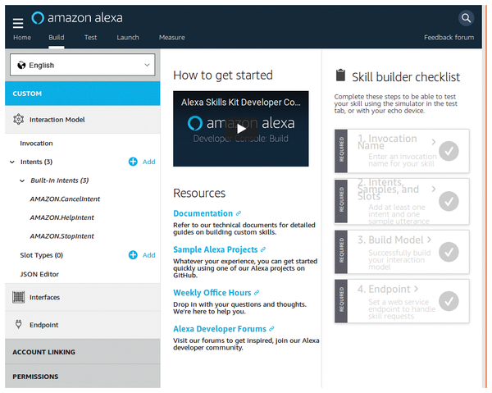Open the English language dropdown
This screenshot has height=393, width=492.
pos(83,65)
